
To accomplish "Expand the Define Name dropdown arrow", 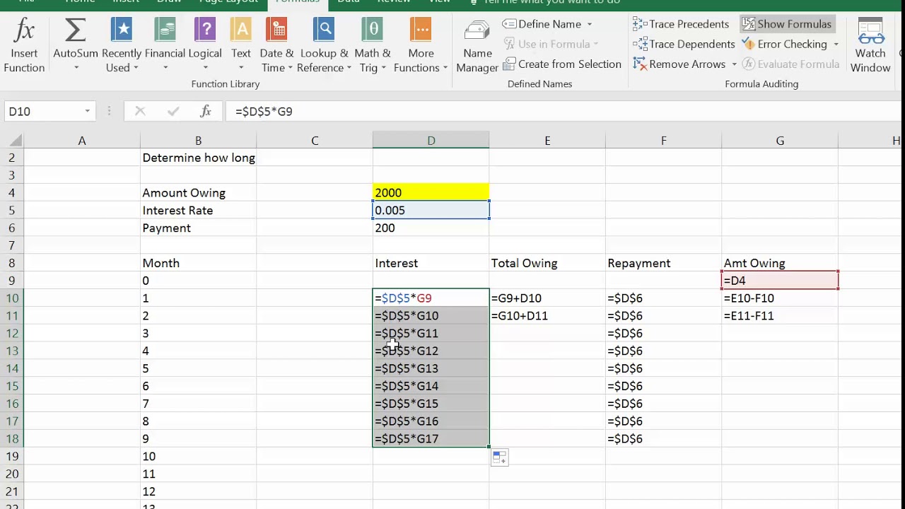I will [589, 24].
